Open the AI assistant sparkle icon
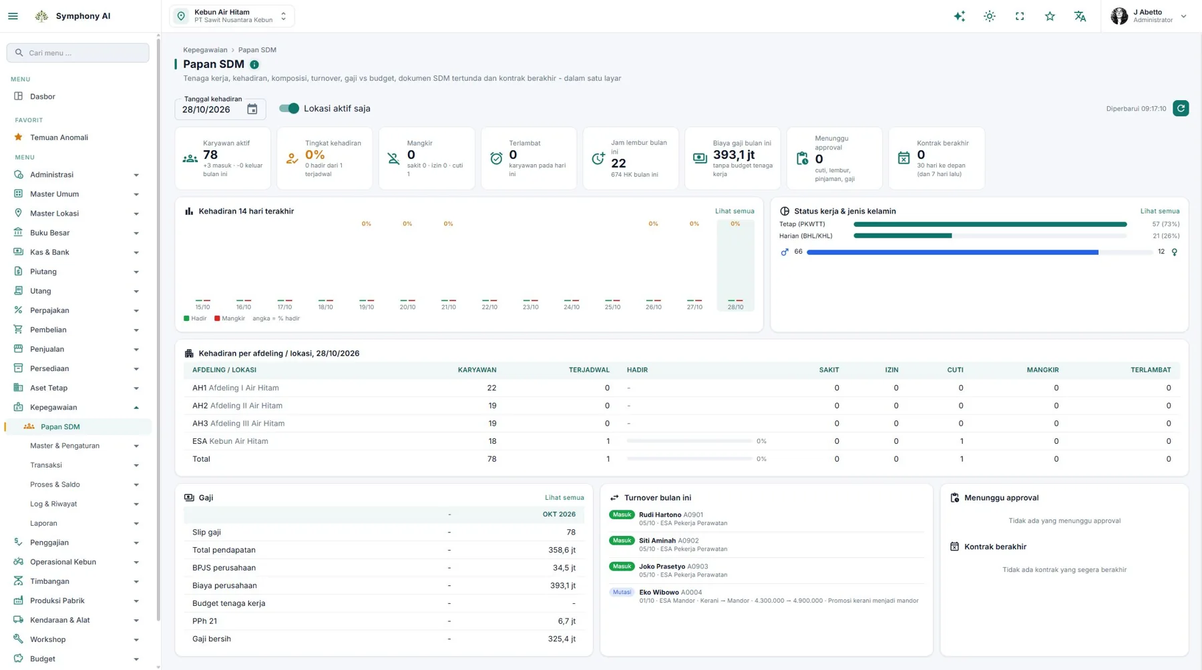 (959, 16)
